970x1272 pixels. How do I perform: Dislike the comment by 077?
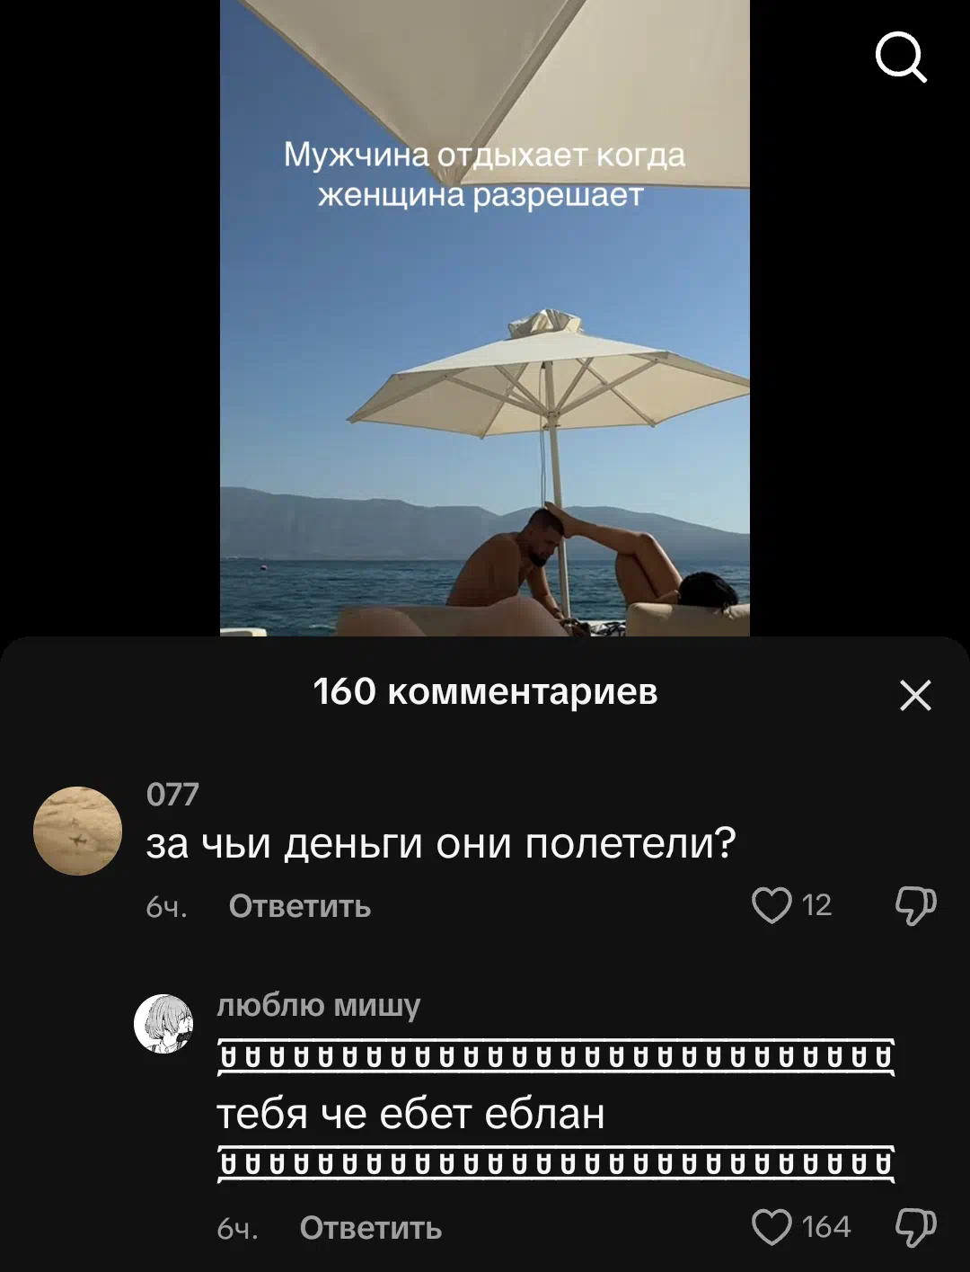coord(915,905)
